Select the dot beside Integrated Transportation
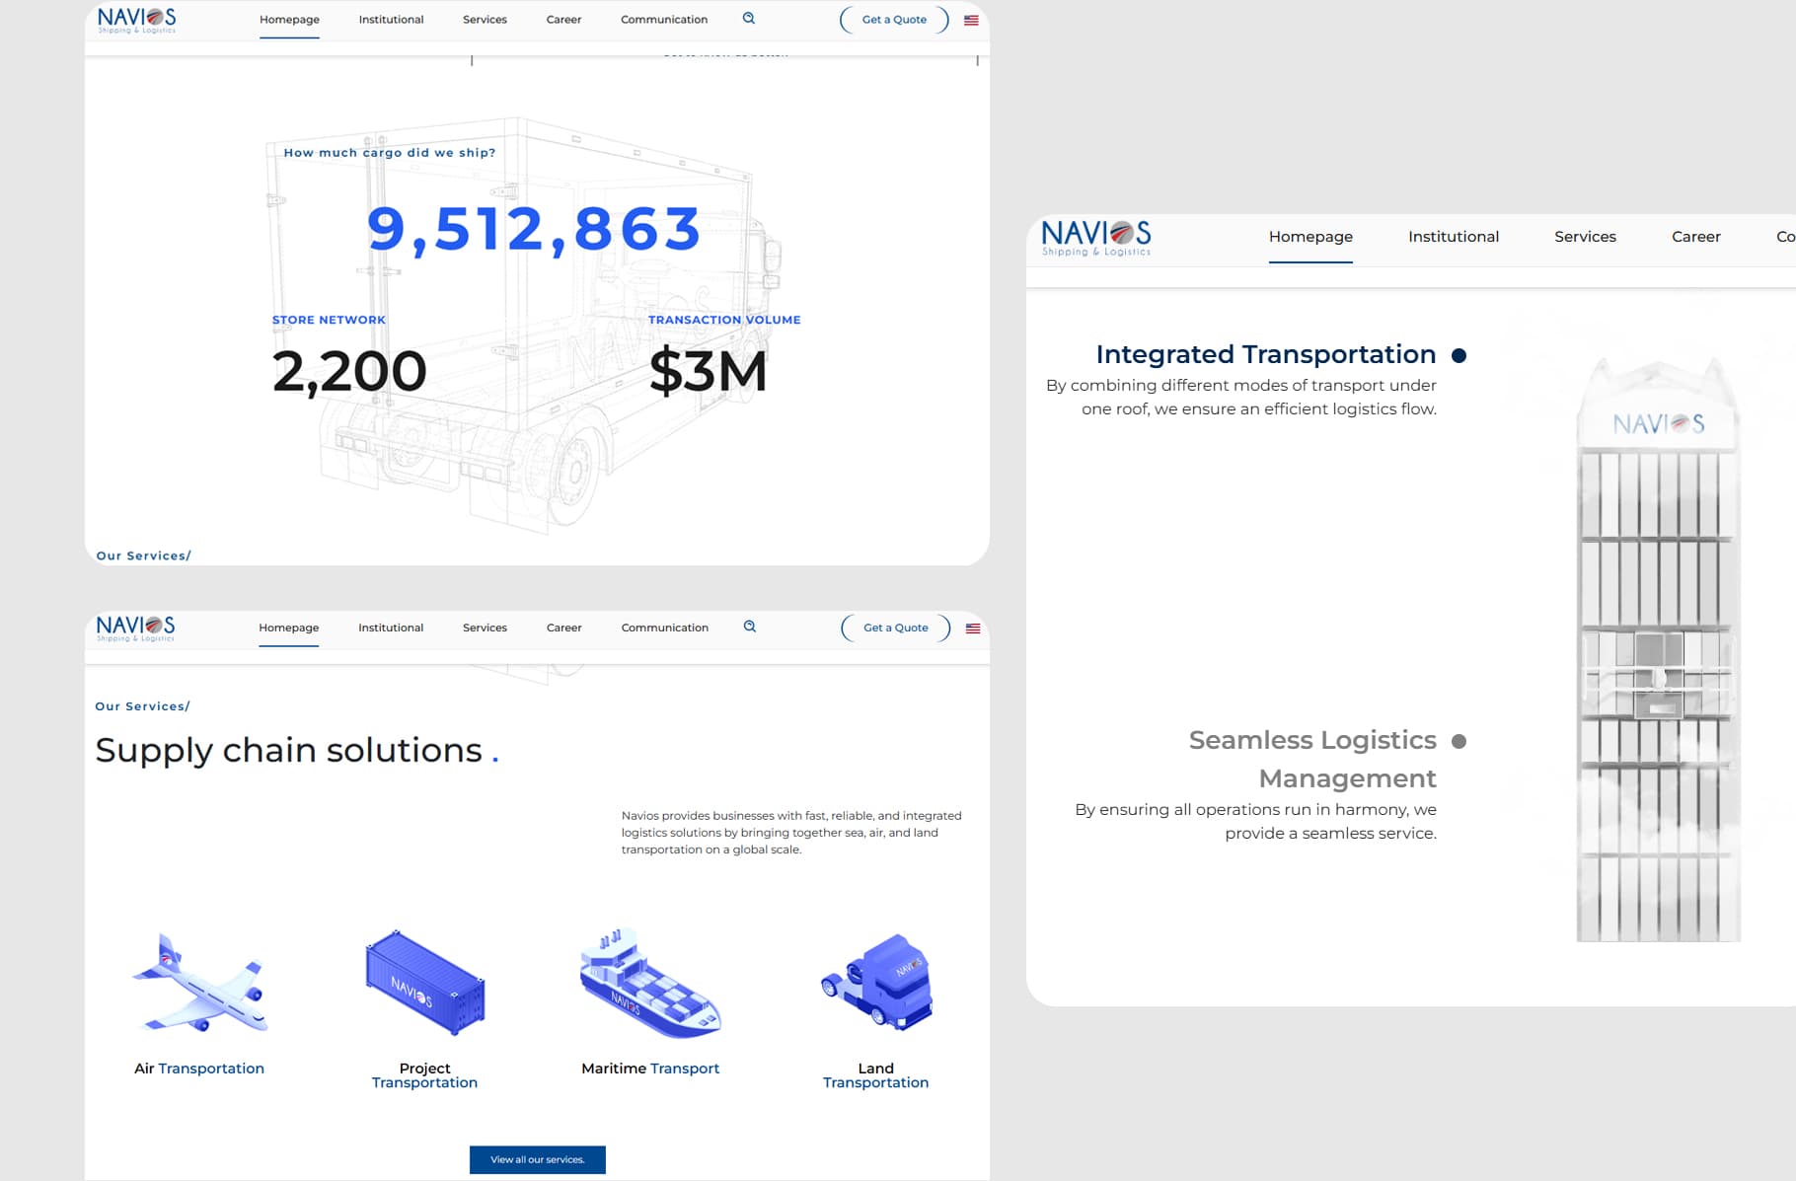Viewport: 1796px width, 1181px height. (x=1459, y=355)
